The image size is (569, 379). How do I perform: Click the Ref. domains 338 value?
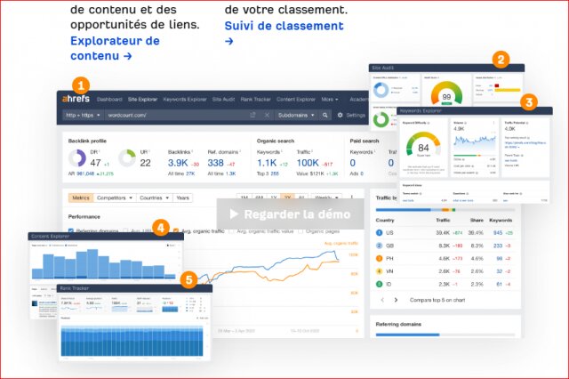pyautogui.click(x=215, y=163)
